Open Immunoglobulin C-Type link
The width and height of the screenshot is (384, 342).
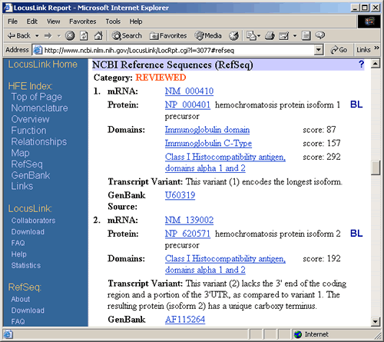click(x=208, y=144)
